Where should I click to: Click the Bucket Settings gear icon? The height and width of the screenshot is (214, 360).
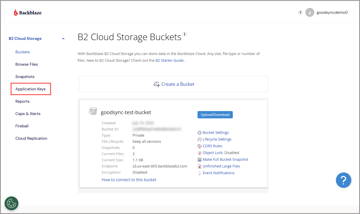(199, 133)
